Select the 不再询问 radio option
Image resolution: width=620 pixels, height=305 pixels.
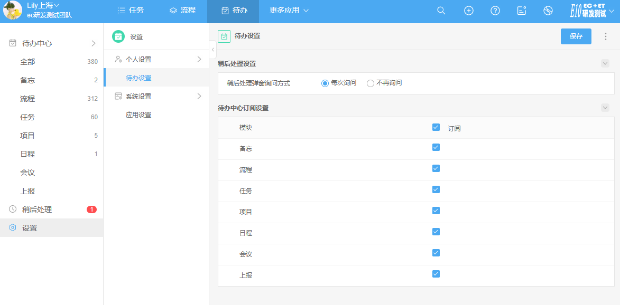[371, 83]
